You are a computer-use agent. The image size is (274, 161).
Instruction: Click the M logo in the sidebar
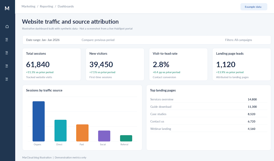[7, 8]
